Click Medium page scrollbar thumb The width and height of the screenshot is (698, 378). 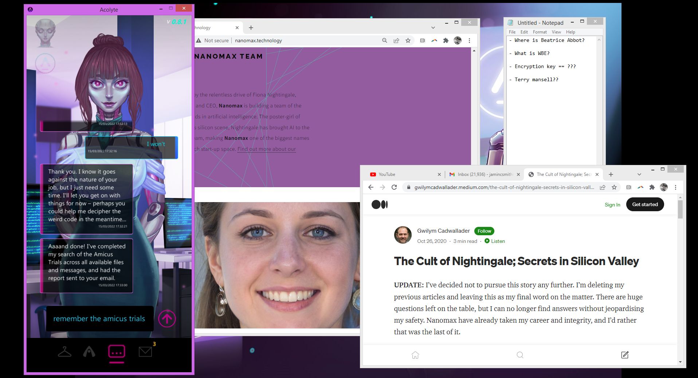(680, 209)
